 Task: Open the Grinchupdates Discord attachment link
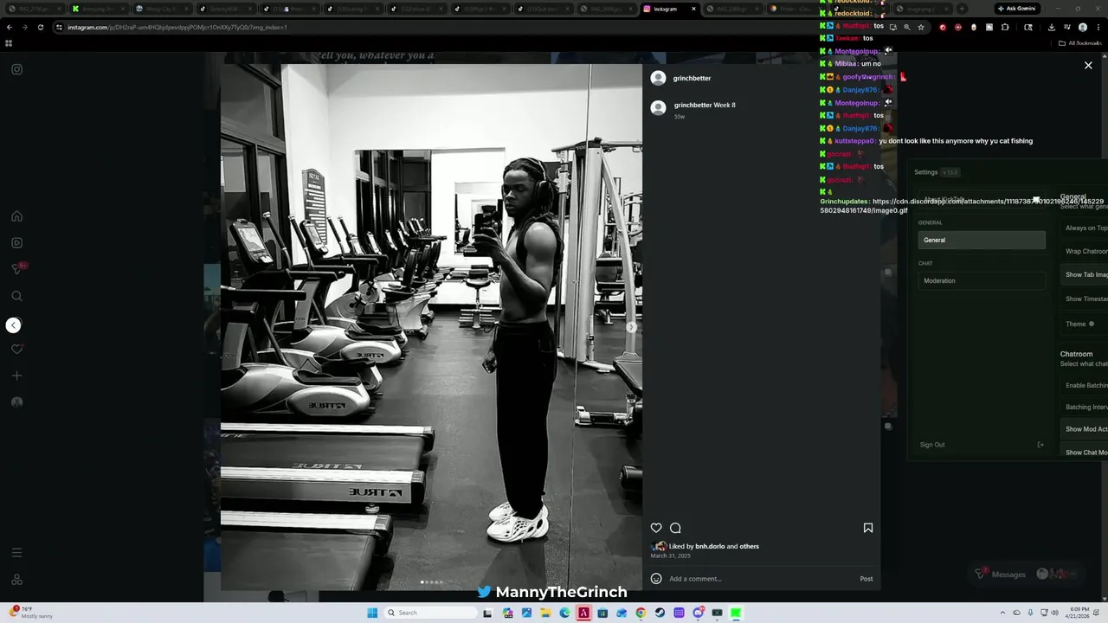[962, 206]
